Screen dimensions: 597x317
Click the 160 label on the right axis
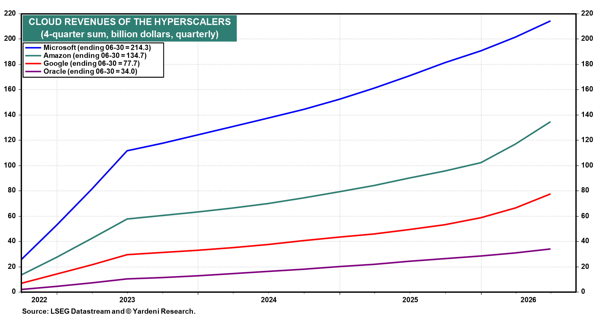click(587, 89)
